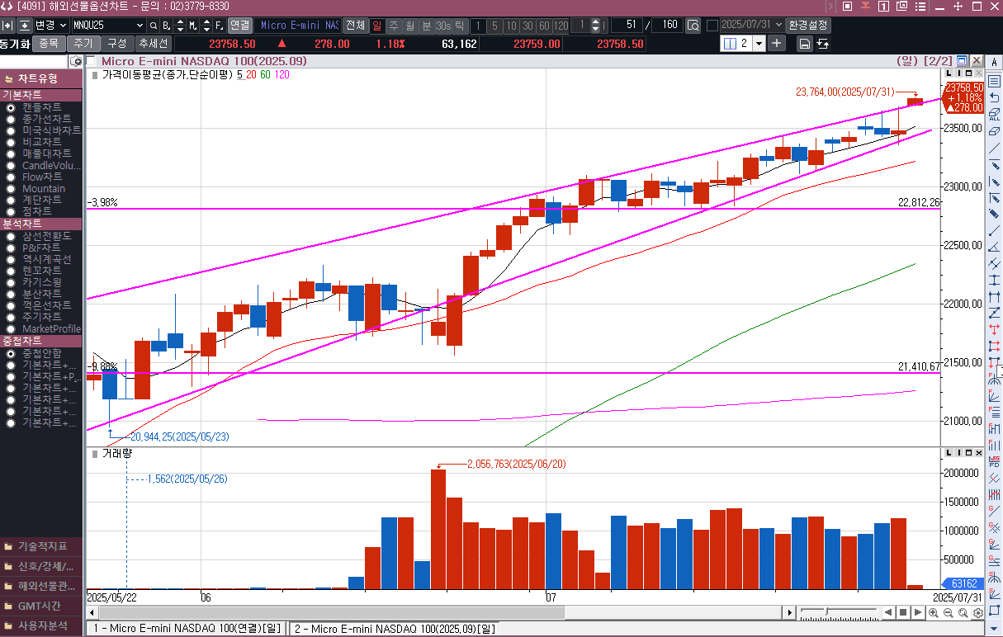This screenshot has height=637, width=1003.
Task: Choose the 렌꼬차트 radio option
Action: coord(11,271)
